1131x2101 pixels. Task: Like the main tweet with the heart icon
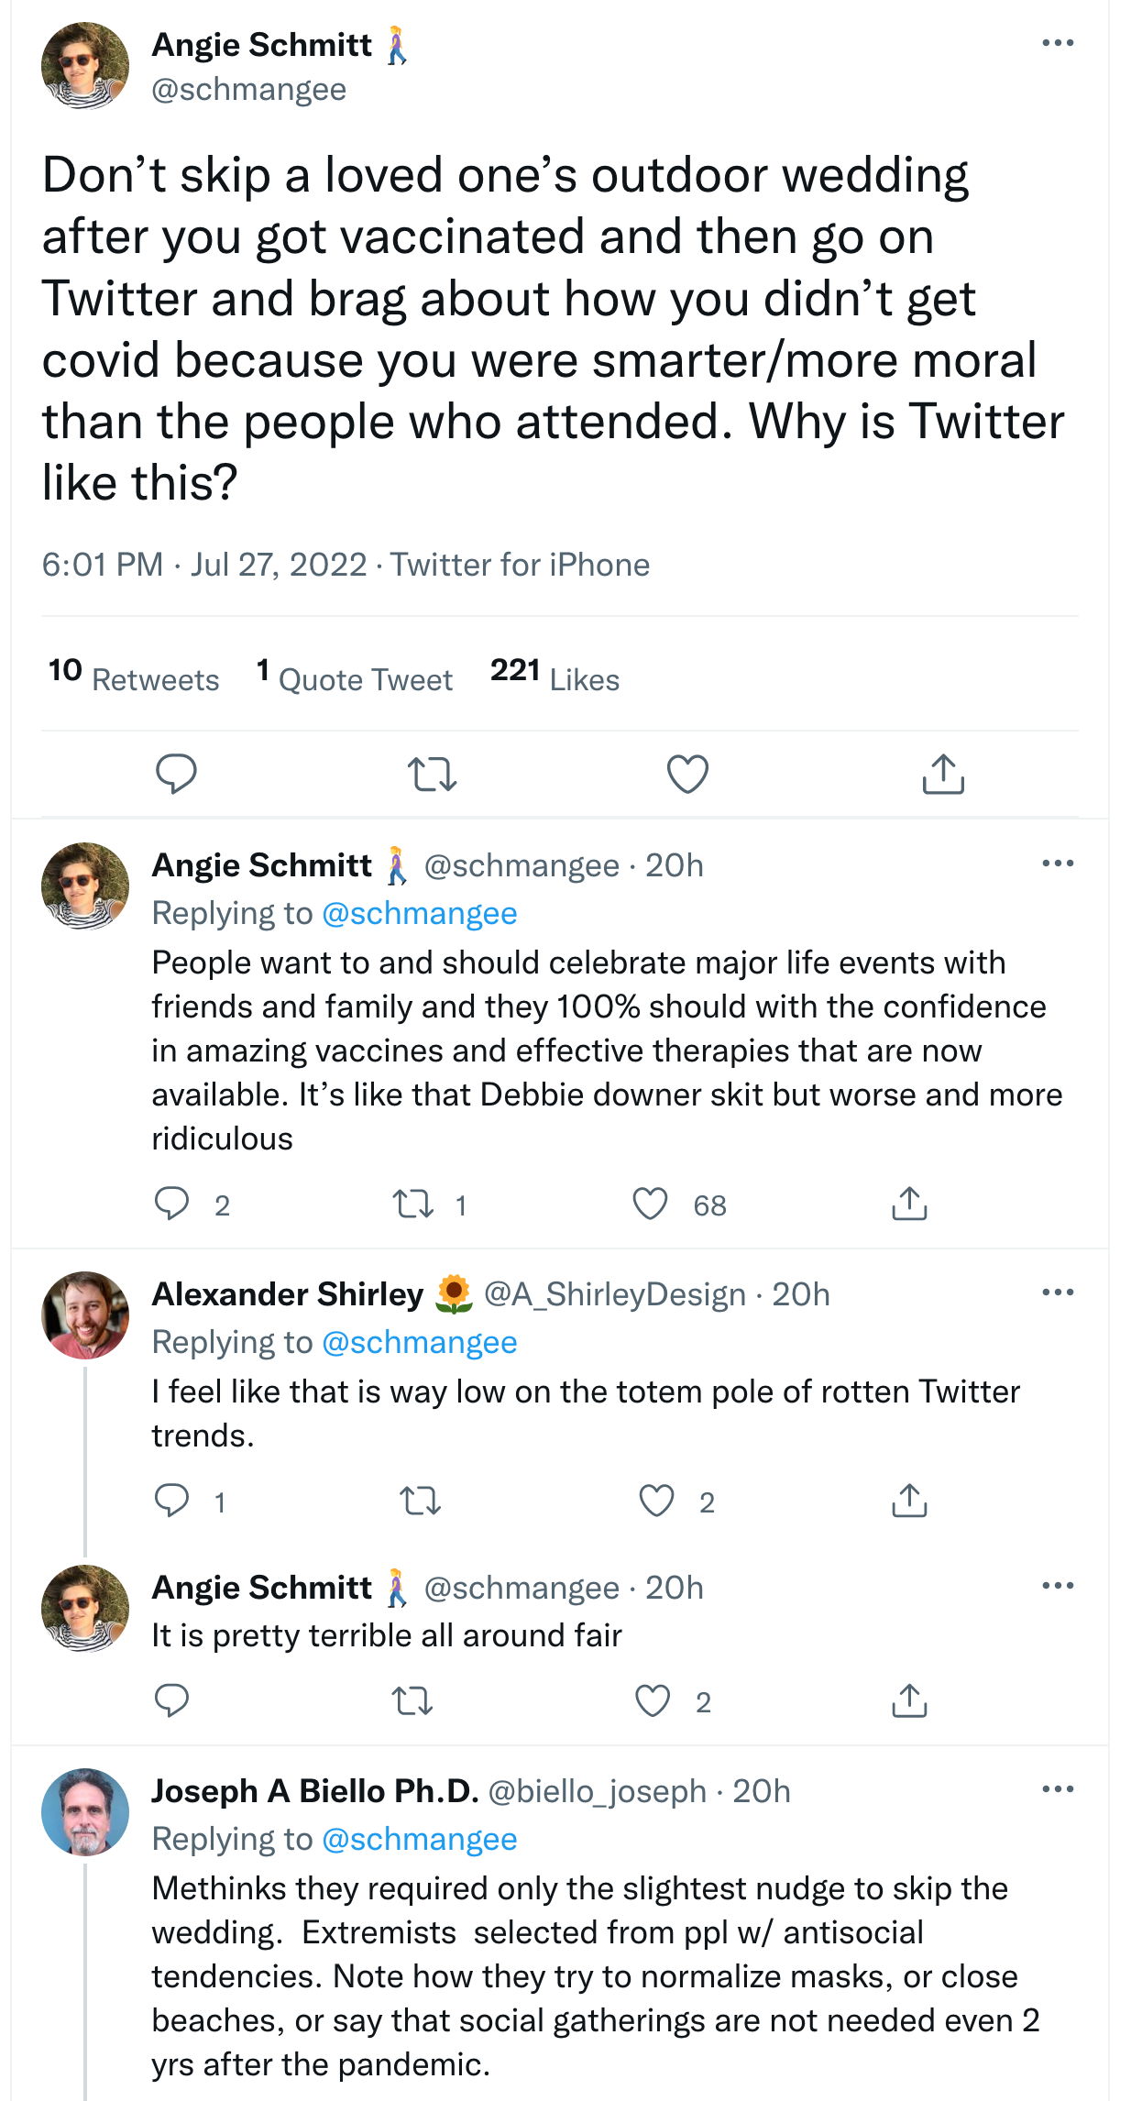click(x=687, y=774)
